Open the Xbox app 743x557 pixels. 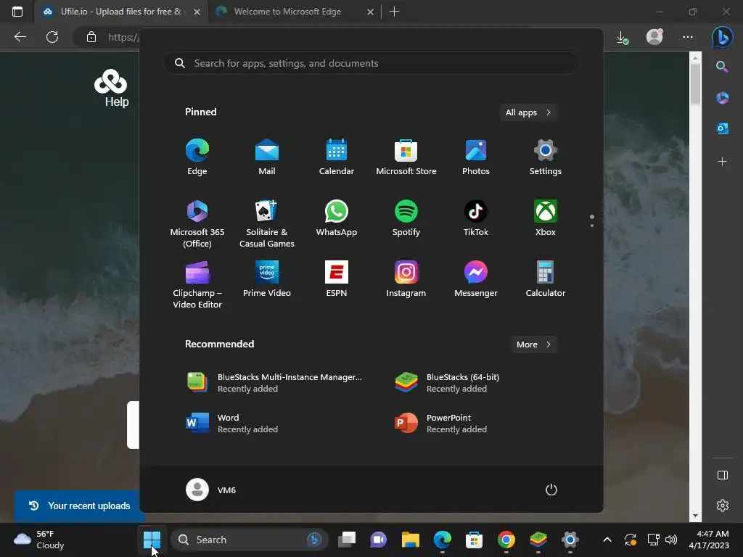tap(546, 218)
